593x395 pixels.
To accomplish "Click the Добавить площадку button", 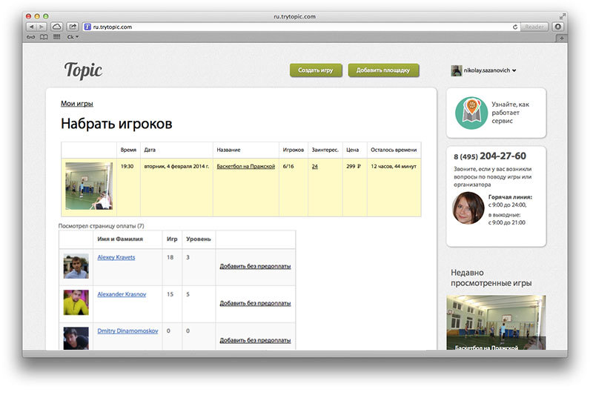I will (x=383, y=70).
